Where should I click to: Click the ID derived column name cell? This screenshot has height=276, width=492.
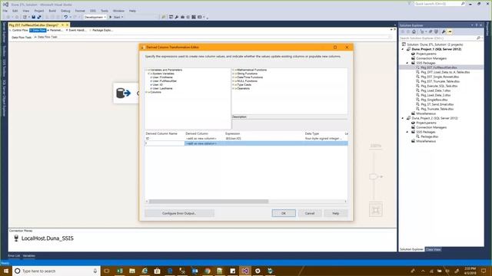[165, 138]
